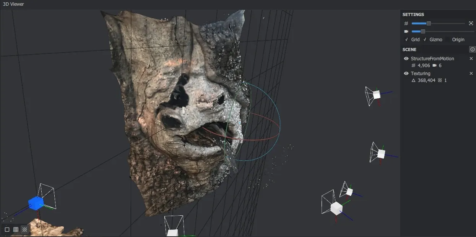Click the point size icon beside slider

tap(406, 24)
